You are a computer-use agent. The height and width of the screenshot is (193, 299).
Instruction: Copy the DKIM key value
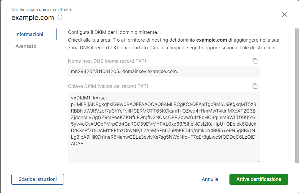pos(255,86)
